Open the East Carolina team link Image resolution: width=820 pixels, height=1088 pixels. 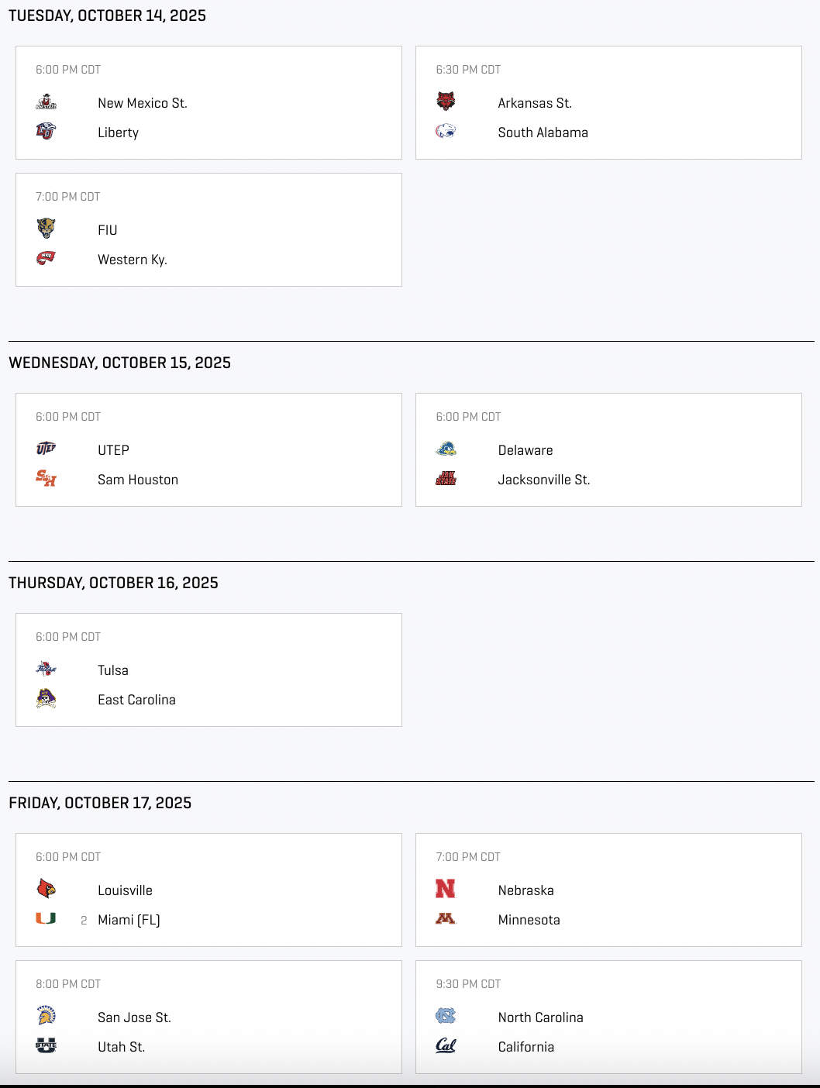point(136,700)
